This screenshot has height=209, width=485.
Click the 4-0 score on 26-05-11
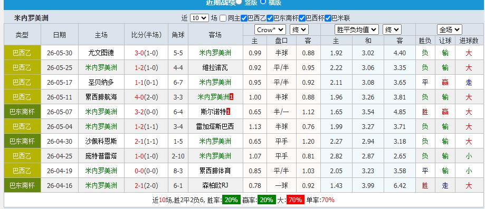click(139, 97)
